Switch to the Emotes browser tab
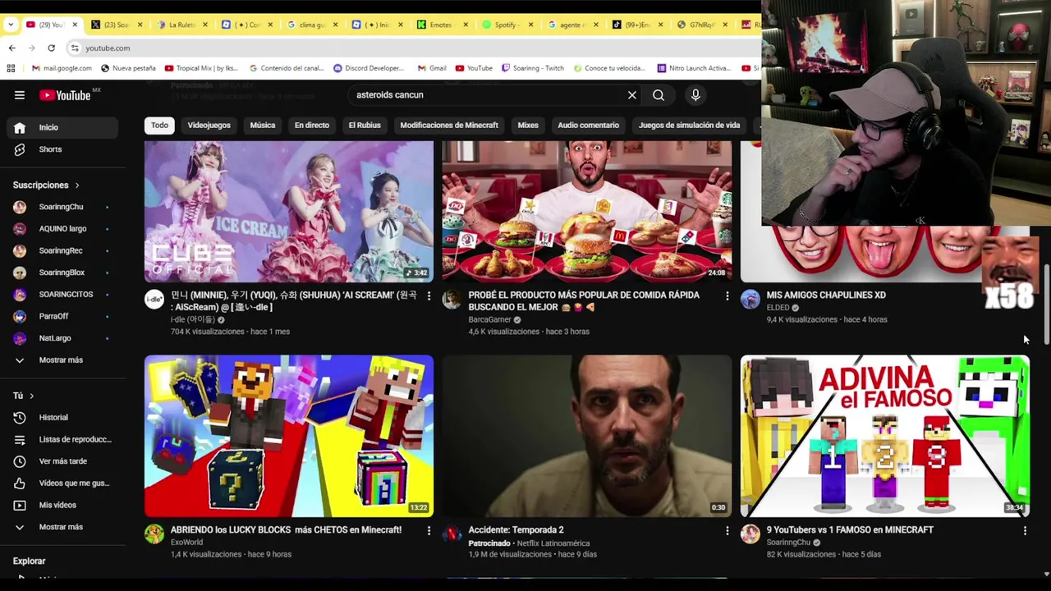 tap(442, 25)
